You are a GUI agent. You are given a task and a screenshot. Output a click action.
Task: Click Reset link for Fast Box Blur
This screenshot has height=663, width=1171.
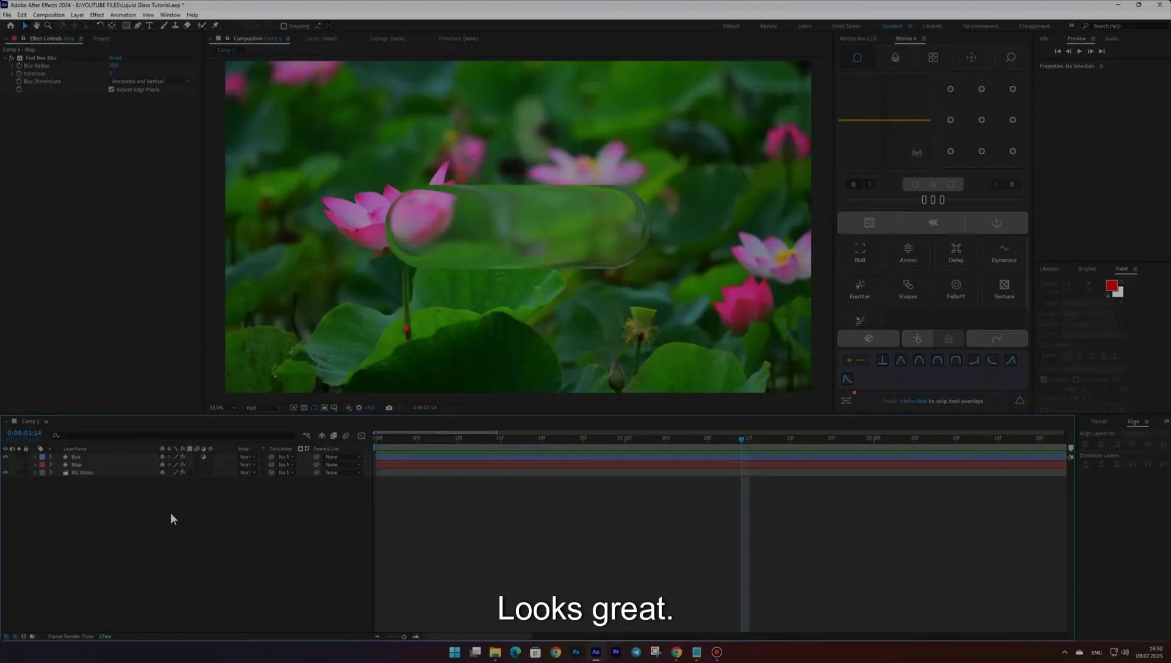click(x=115, y=58)
